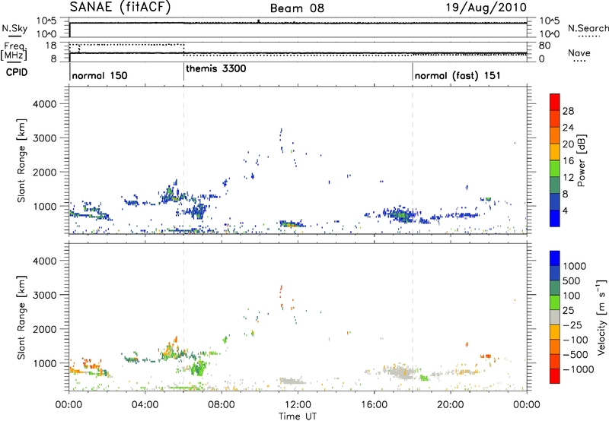Click 3000 tick on velocity panel axis

click(x=45, y=295)
